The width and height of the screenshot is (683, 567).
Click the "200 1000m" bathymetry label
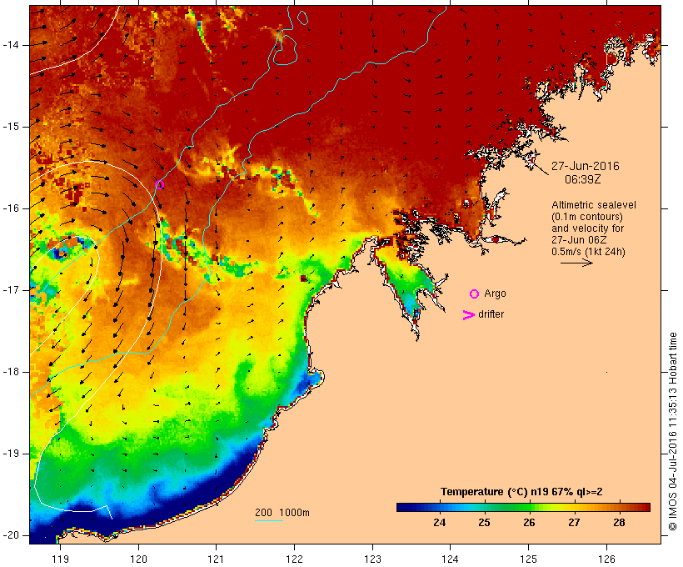pos(282,513)
